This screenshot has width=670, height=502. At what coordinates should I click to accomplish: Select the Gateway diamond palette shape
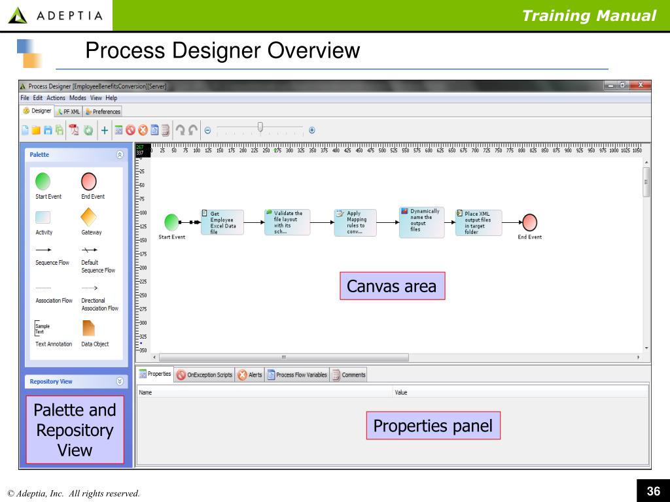pos(88,217)
